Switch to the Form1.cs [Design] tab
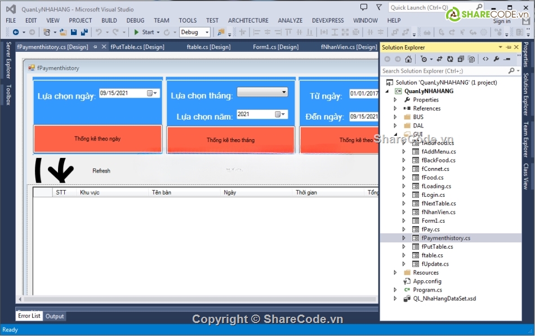 [x=276, y=47]
